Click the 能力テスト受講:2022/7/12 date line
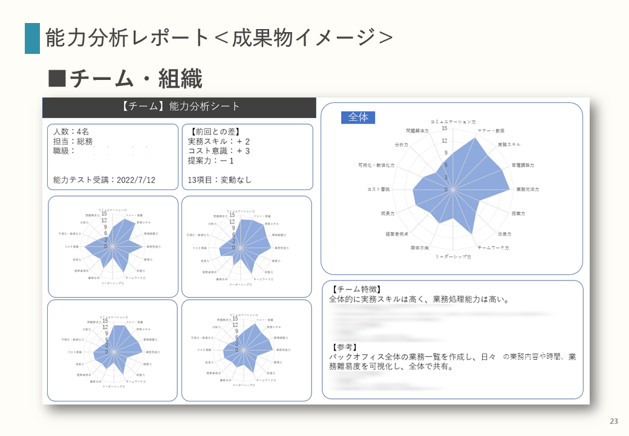The width and height of the screenshot is (629, 436). pos(104,180)
